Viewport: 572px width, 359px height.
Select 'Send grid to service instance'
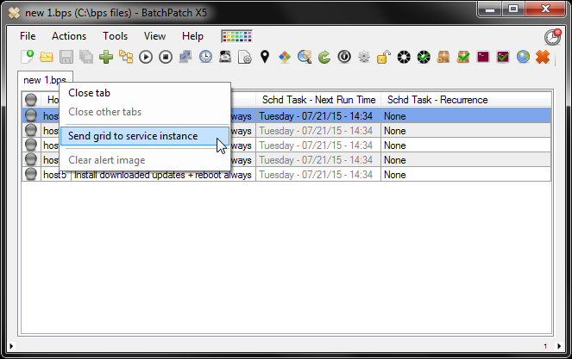pyautogui.click(x=145, y=136)
